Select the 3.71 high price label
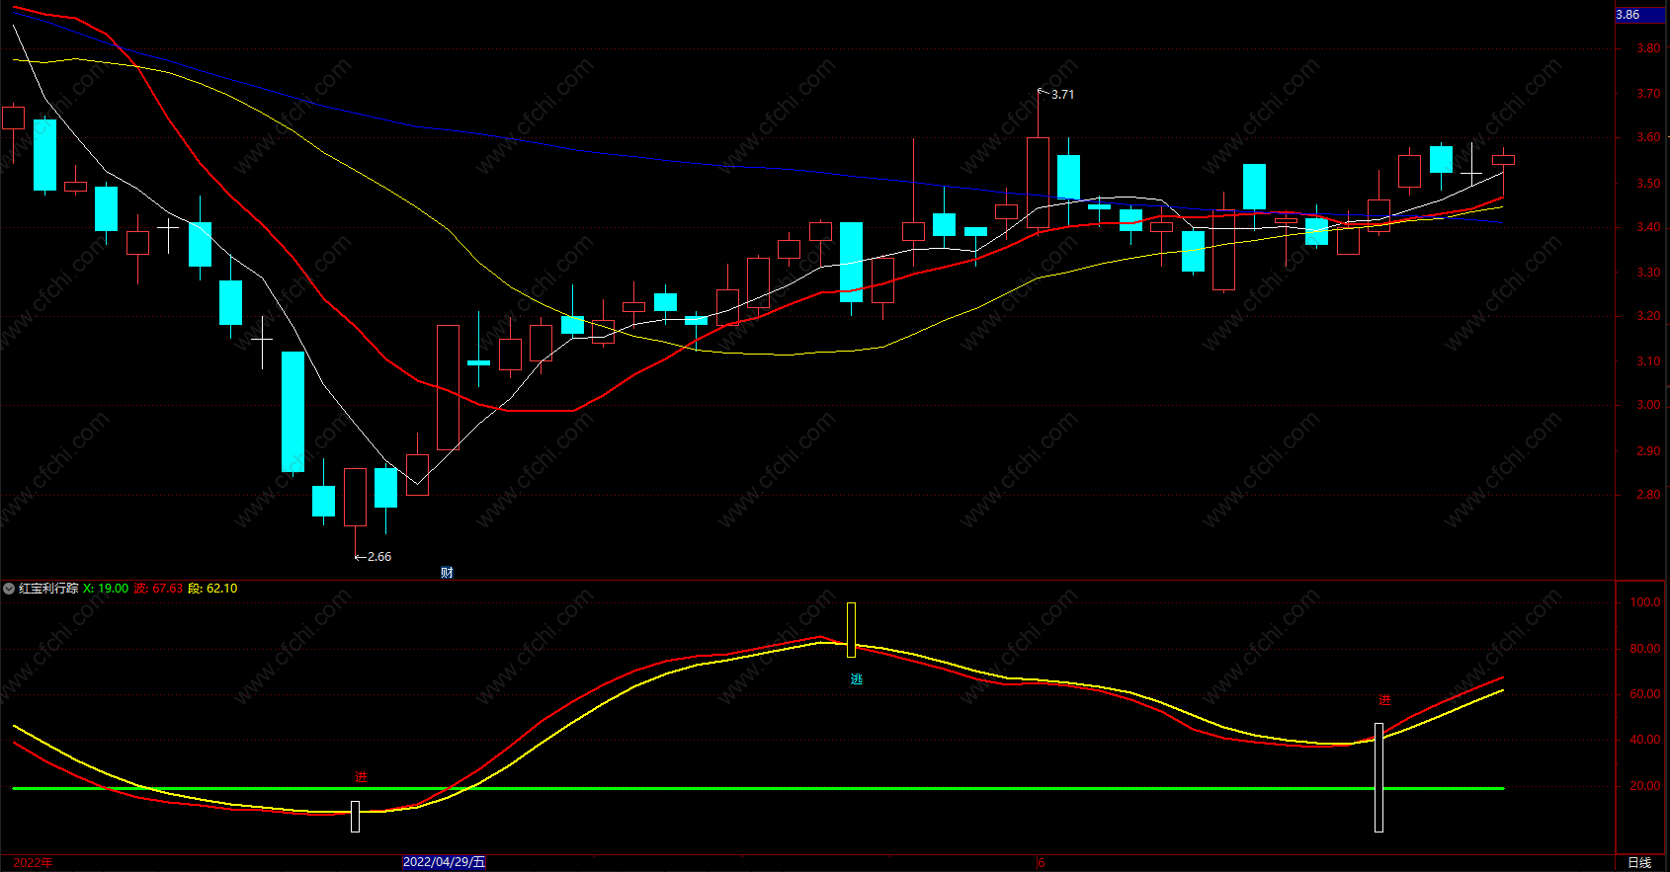1670x872 pixels. 1062,95
